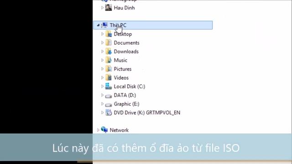Image resolution: width=292 pixels, height=164 pixels.
Task: Click the DATA (D:) drive icon
Action: pos(109,96)
